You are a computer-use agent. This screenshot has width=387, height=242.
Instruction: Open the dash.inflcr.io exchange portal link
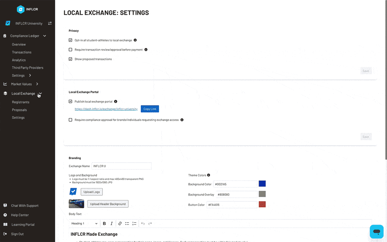[x=106, y=109]
